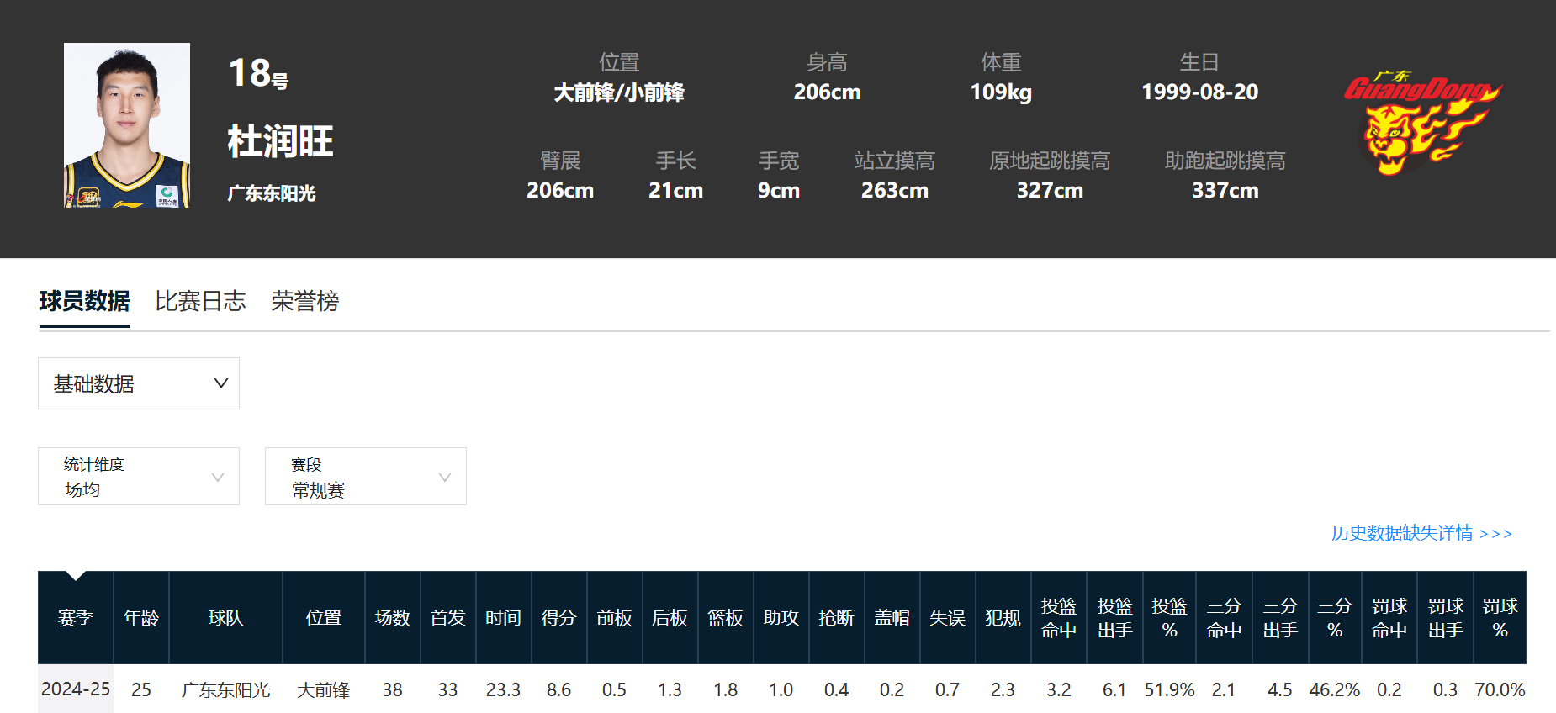Screen dimensions: 1556x713
Task: Click the 时间 column header
Action: 504,618
